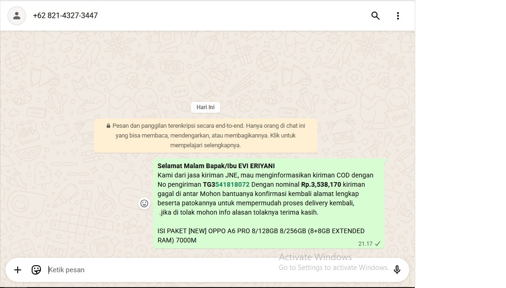Record a voice message with microphone

397,269
